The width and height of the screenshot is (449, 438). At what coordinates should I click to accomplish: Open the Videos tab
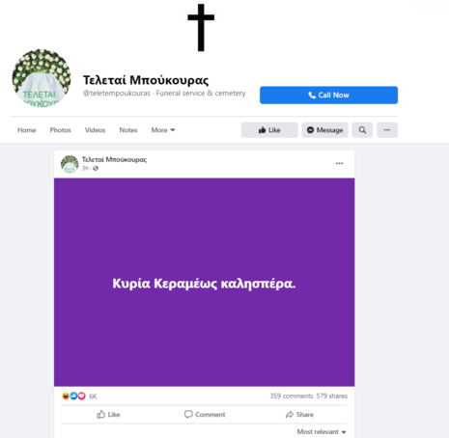95,130
